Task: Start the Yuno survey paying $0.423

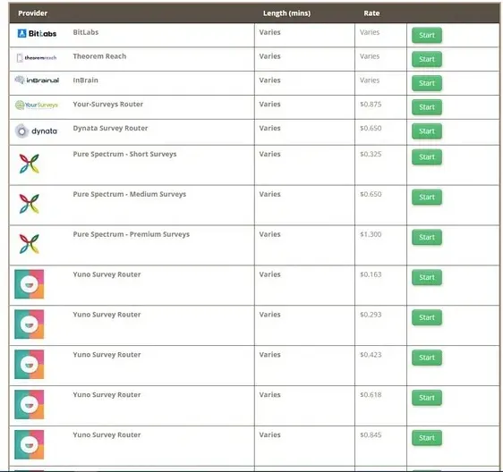Action: (x=427, y=358)
